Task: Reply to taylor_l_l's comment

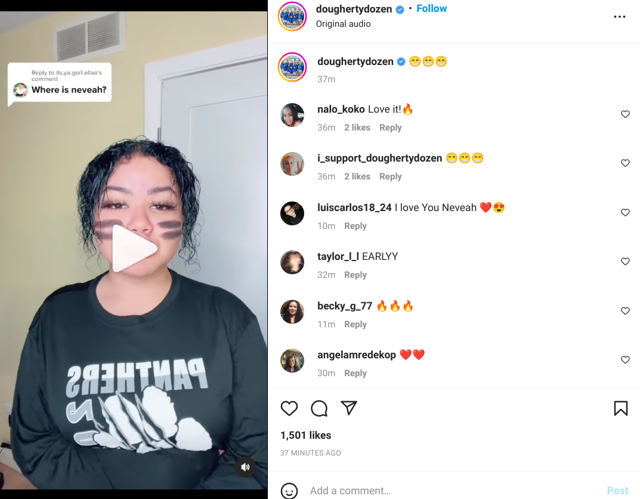Action: coord(355,275)
